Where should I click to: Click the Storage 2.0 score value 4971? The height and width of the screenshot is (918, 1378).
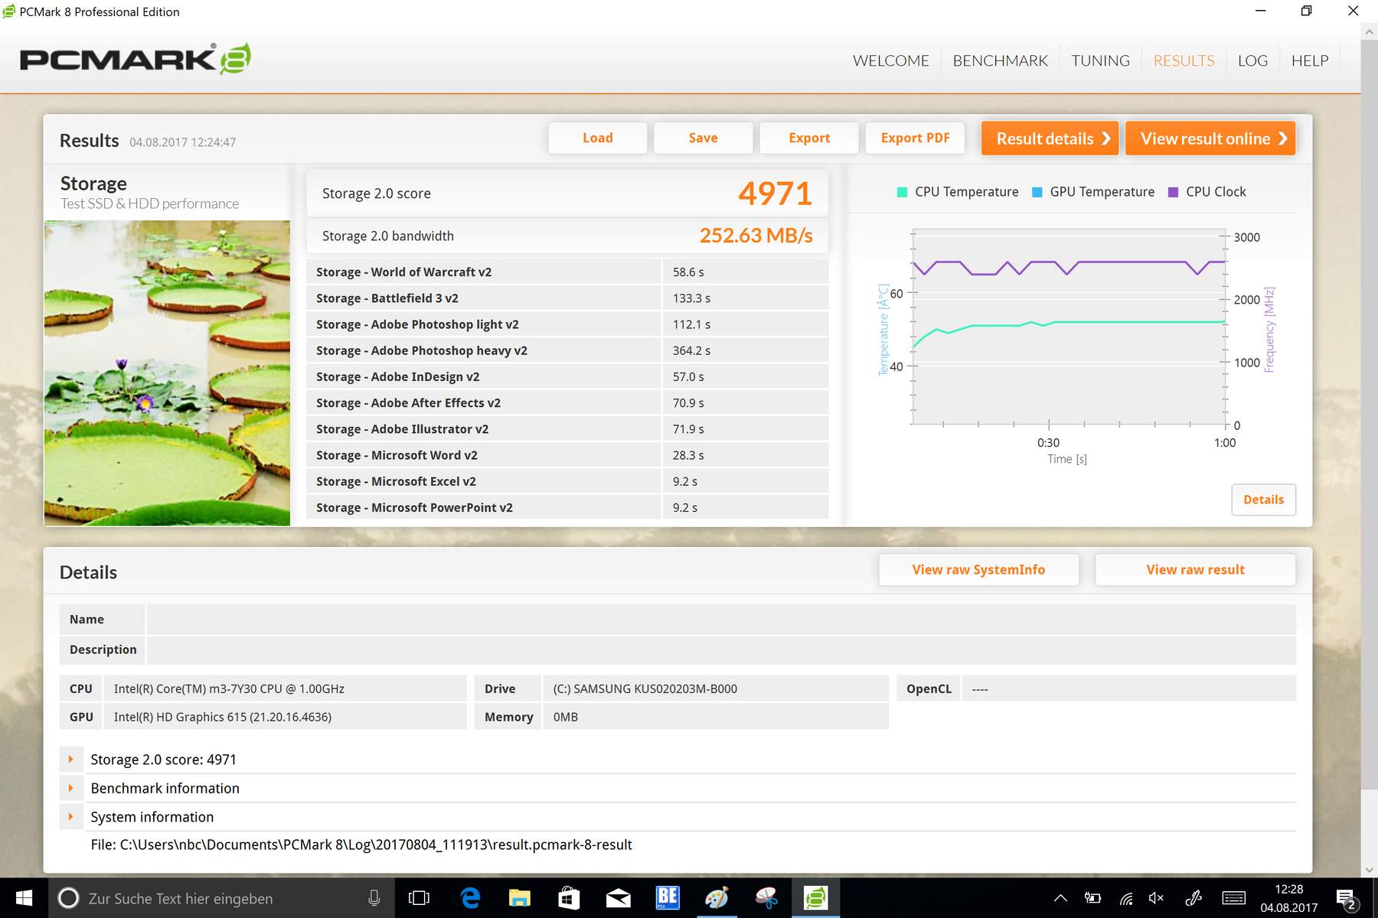click(775, 194)
